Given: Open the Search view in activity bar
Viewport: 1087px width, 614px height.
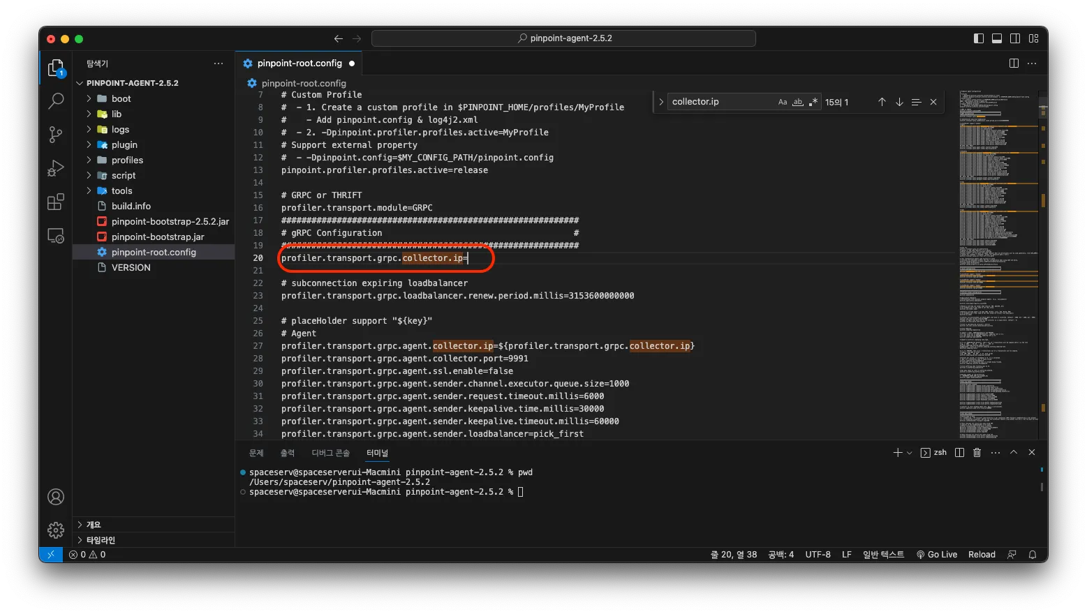Looking at the screenshot, I should point(56,101).
